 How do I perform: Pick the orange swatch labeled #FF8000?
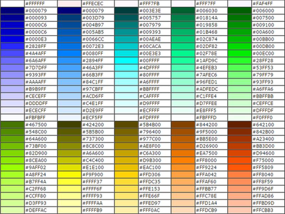coord(183,160)
